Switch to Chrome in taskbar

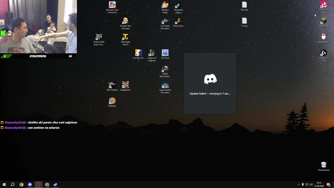(x=21, y=185)
